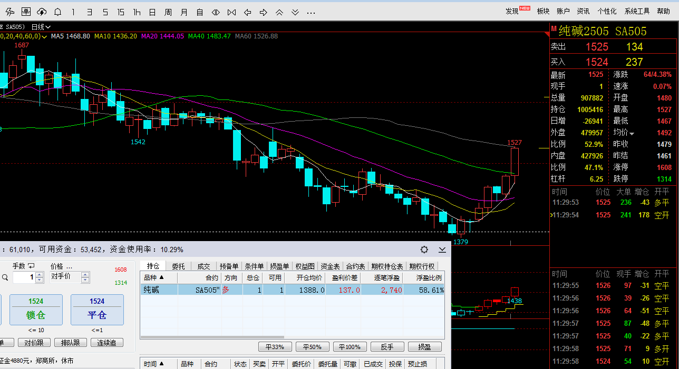Click the return icon next to 手数
The width and height of the screenshot is (679, 369).
(31, 266)
